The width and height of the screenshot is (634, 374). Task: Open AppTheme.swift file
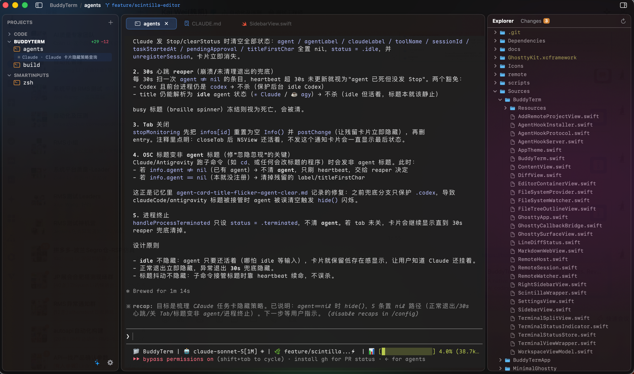[540, 150]
